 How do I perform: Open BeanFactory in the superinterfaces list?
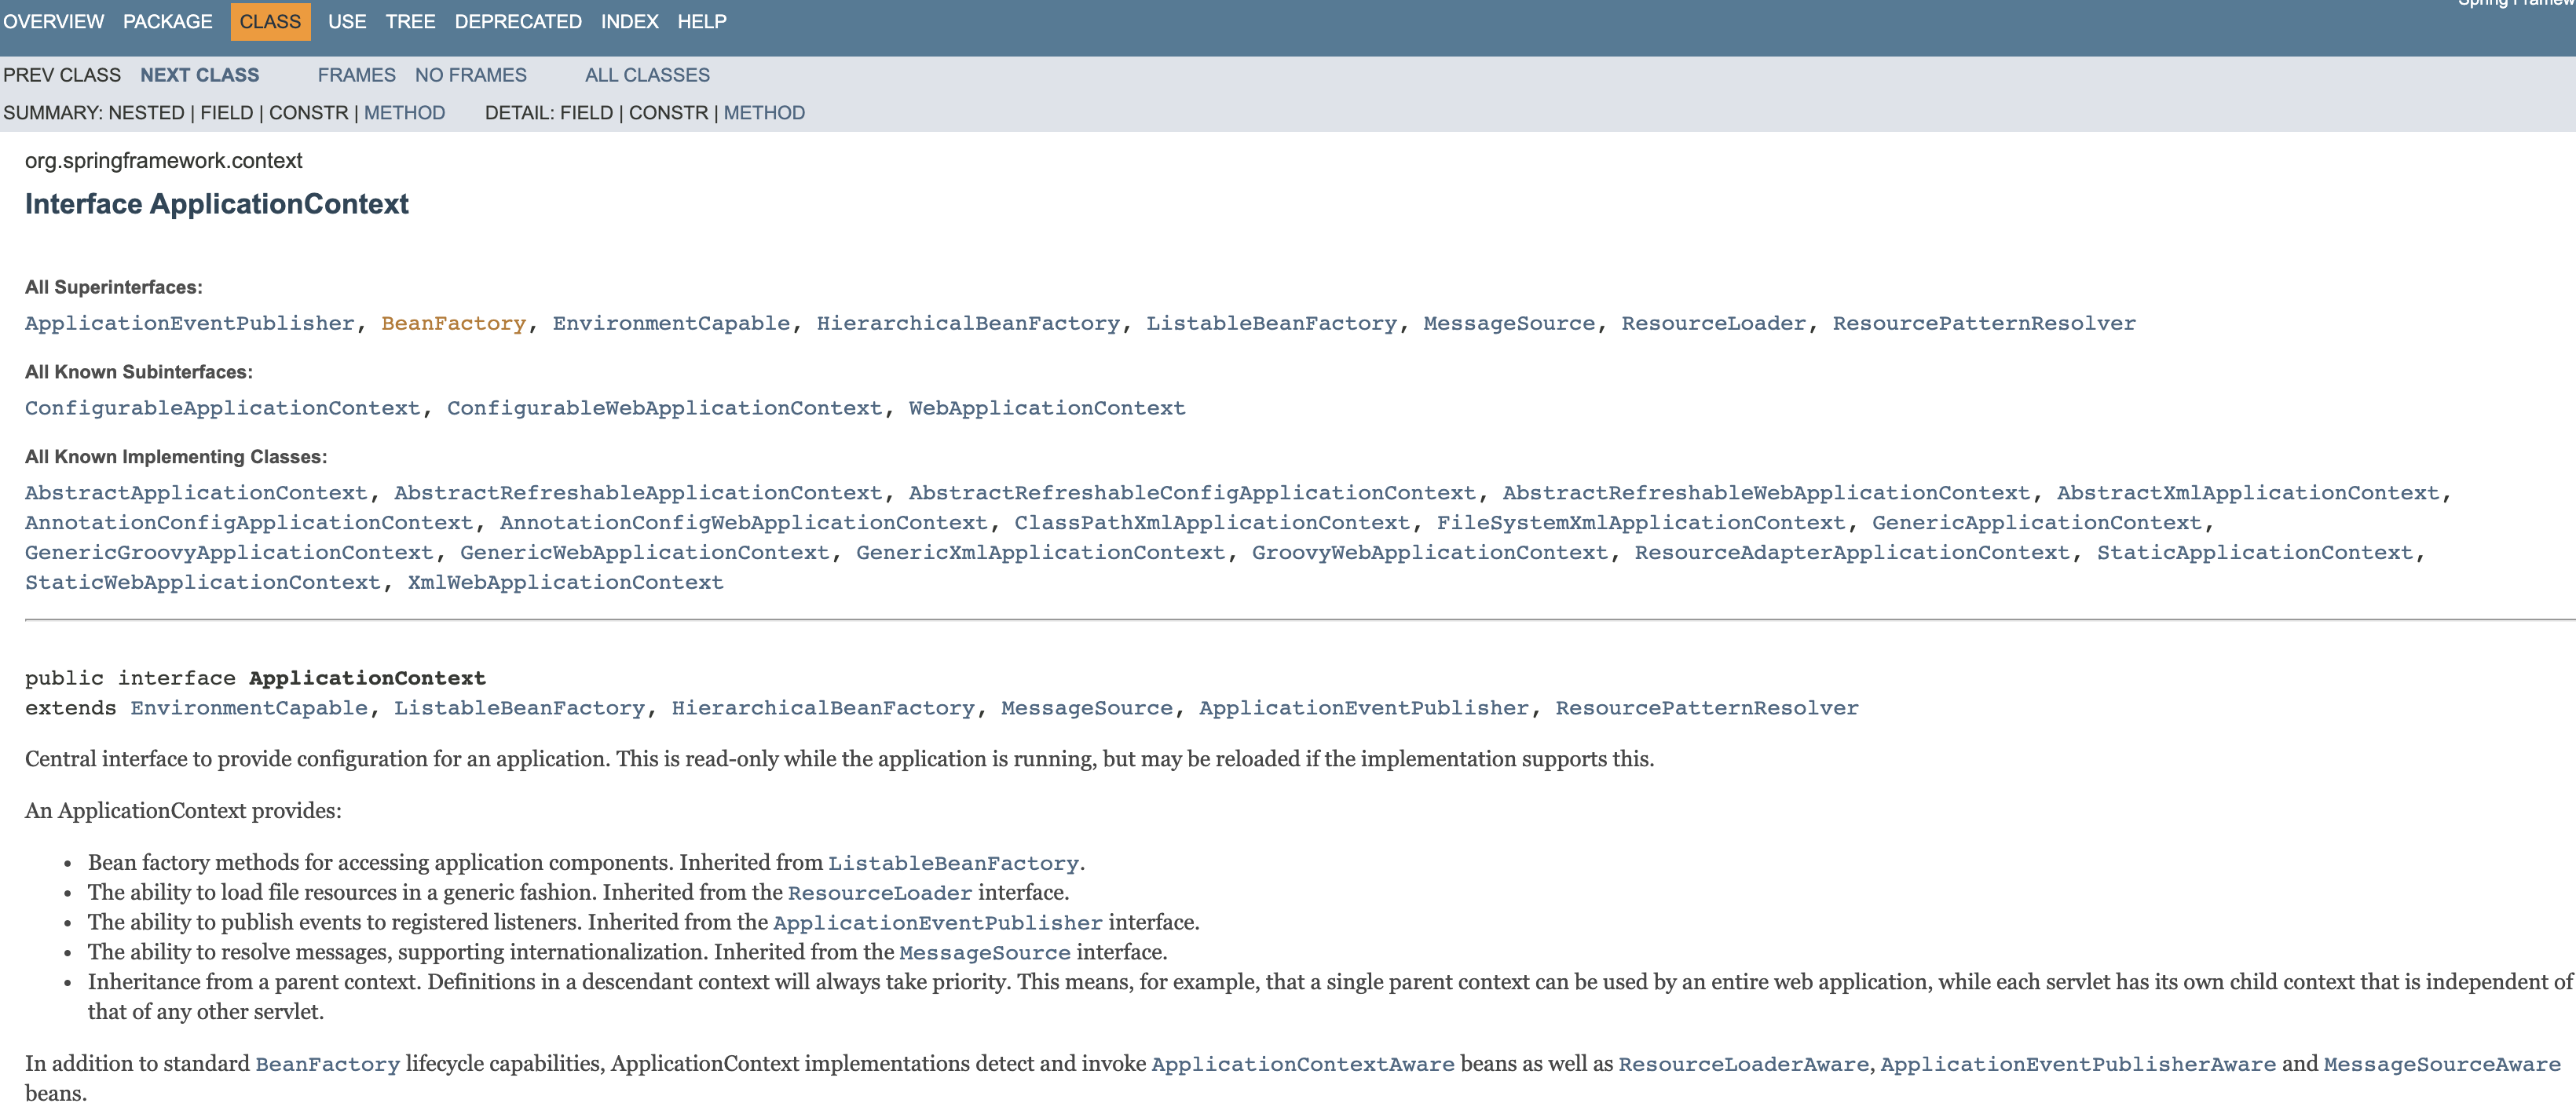click(453, 323)
